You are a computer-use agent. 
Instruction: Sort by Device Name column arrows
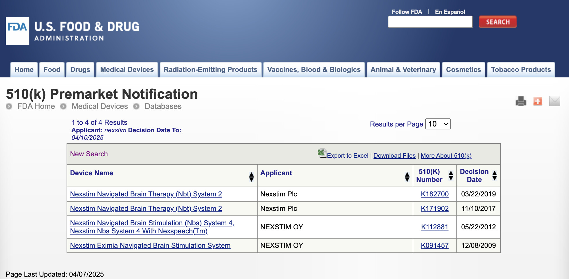(x=251, y=176)
